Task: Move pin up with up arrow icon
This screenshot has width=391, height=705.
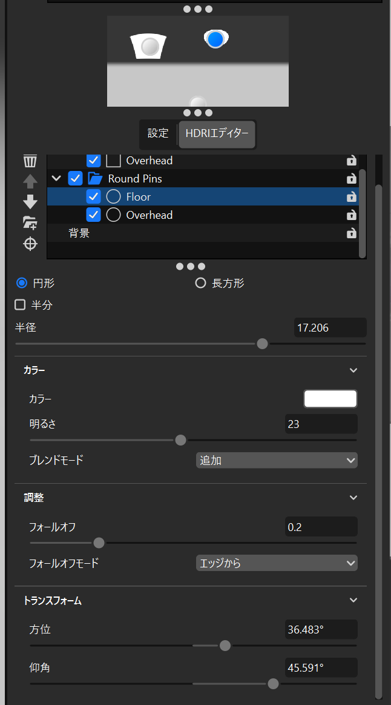Action: pyautogui.click(x=30, y=182)
